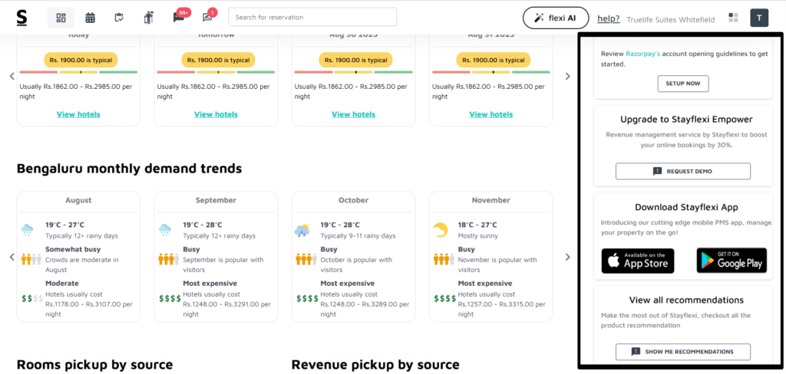This screenshot has height=374, width=786.
Task: Click the November sunny moon icon
Action: point(440,231)
